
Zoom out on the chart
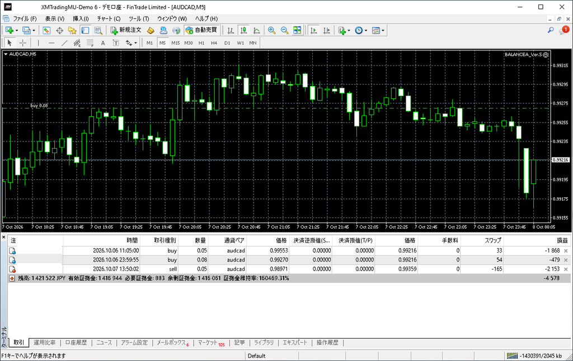(x=284, y=30)
